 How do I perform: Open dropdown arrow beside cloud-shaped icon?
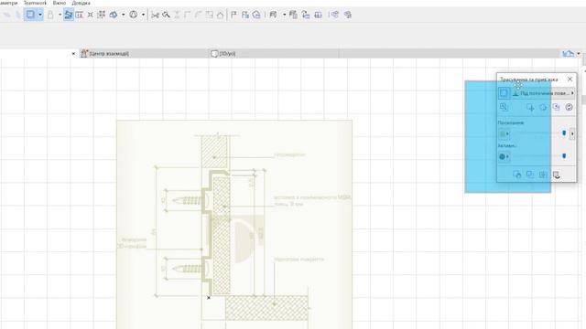pyautogui.click(x=123, y=15)
